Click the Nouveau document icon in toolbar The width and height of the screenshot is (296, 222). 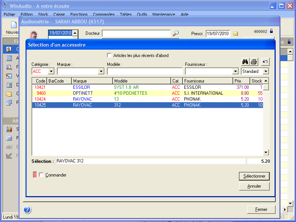click(x=14, y=25)
